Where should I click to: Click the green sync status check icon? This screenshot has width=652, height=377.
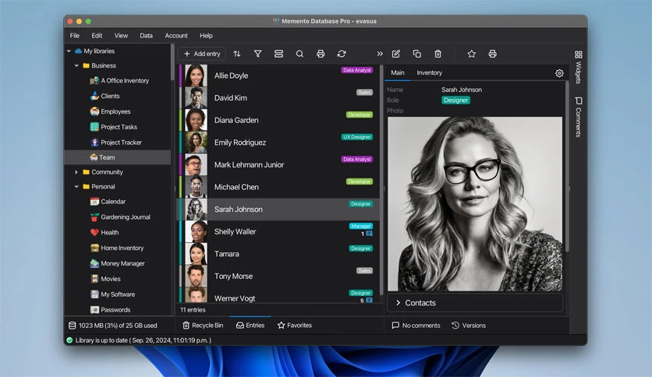pos(69,340)
